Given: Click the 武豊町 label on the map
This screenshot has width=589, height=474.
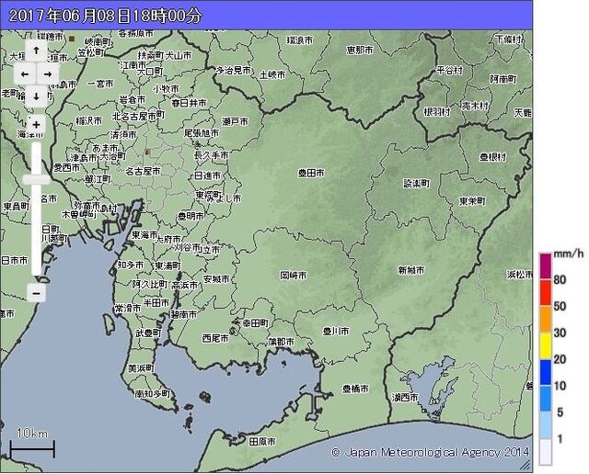Looking at the screenshot, I should 148,333.
